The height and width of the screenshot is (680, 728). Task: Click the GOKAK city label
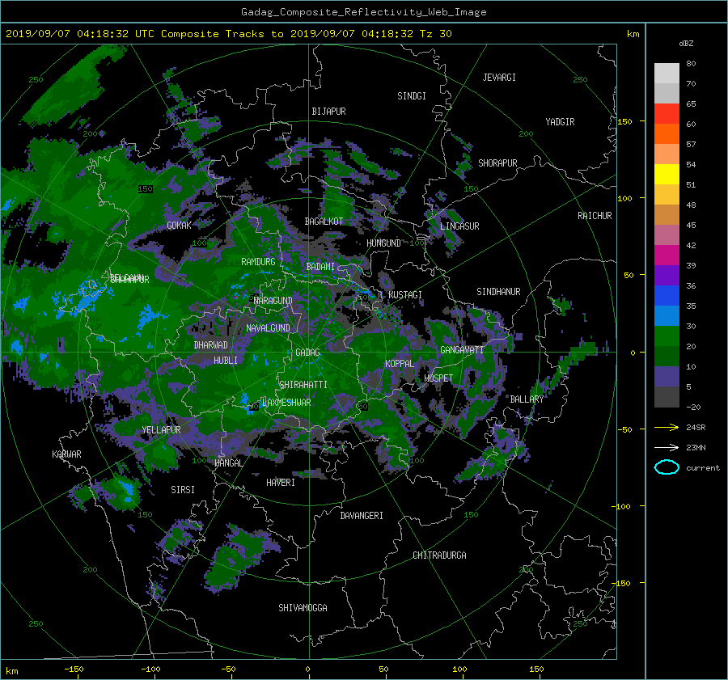(179, 226)
